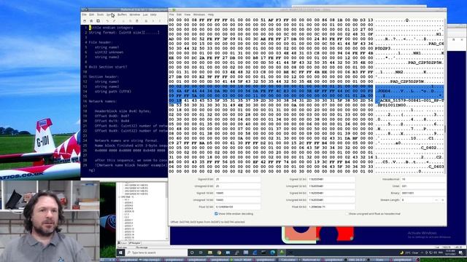Decrease Stream Length with the minus button
The image size is (467, 262).
[436, 200]
